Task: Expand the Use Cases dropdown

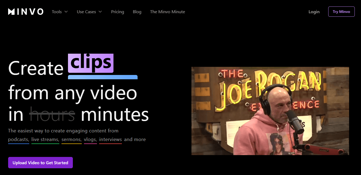Action: click(89, 12)
